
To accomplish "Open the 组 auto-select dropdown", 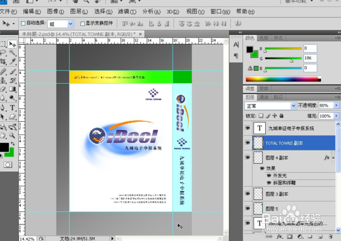I will [x=70, y=24].
